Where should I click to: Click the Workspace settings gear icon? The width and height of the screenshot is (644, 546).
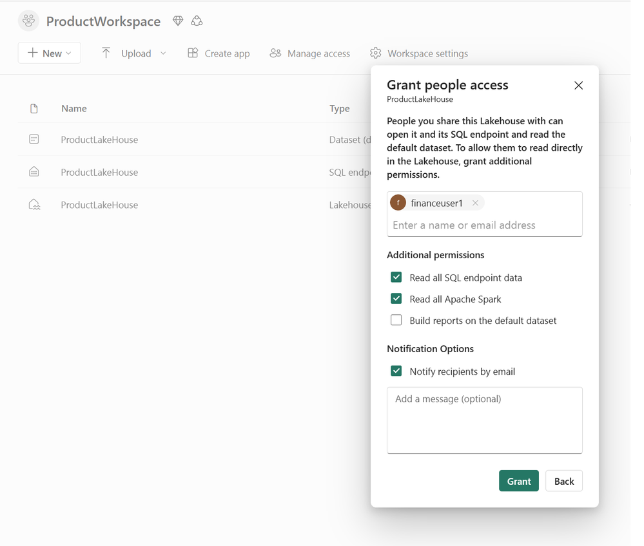pos(375,53)
